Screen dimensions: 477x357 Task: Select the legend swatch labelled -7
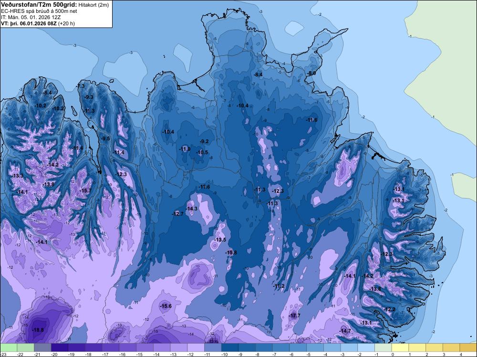(x=281, y=347)
